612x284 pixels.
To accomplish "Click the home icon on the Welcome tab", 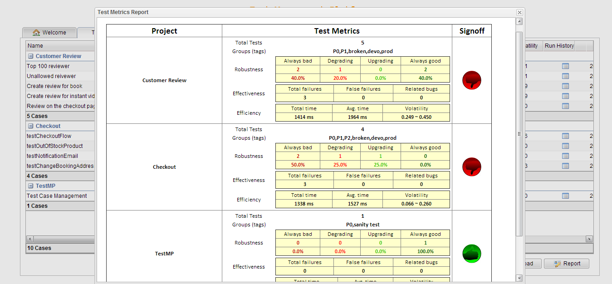I will tap(36, 32).
